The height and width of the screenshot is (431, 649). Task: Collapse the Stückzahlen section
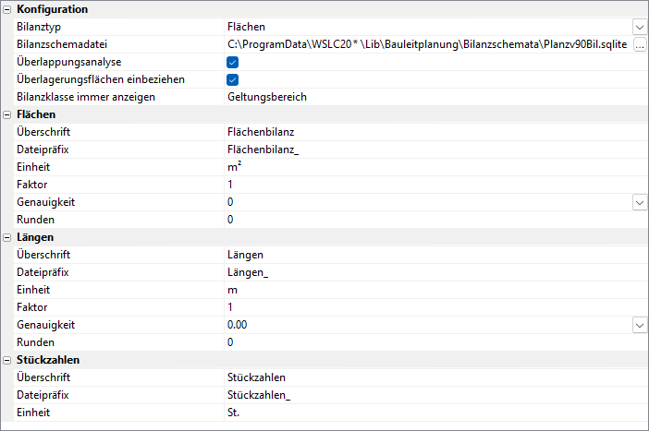tap(7, 360)
